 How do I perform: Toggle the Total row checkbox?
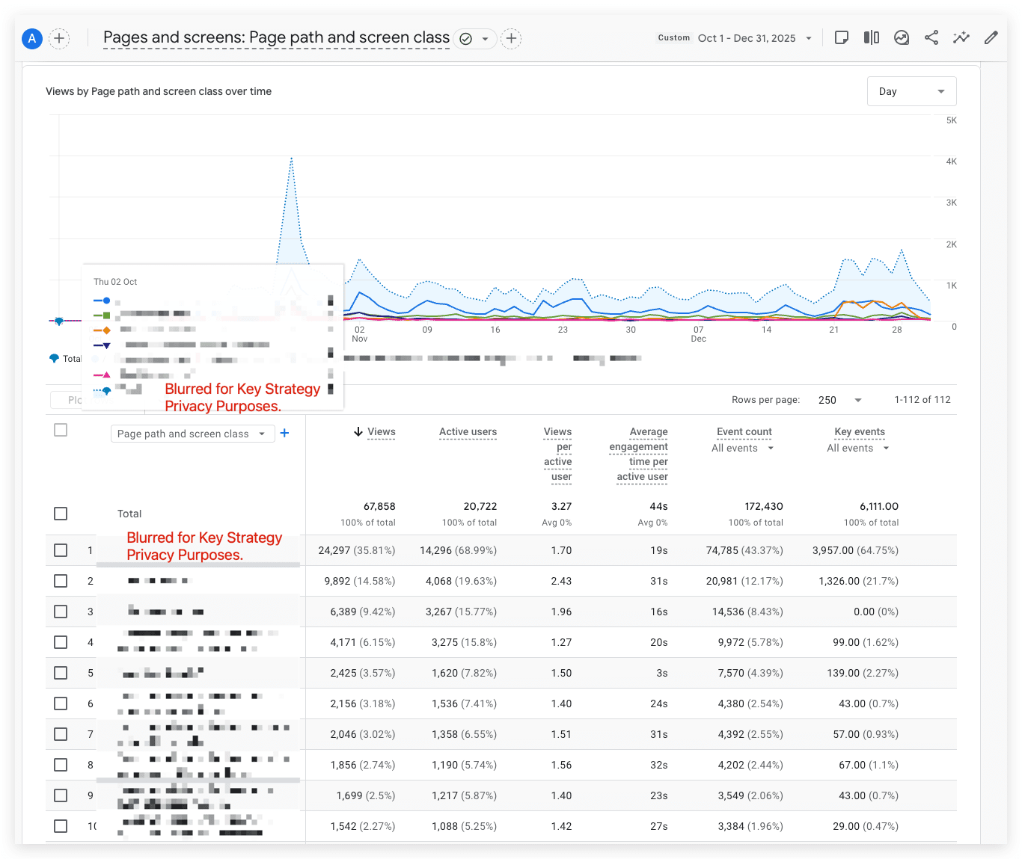pyautogui.click(x=61, y=514)
